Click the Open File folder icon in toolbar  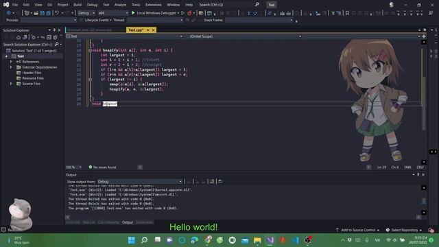pos(36,13)
